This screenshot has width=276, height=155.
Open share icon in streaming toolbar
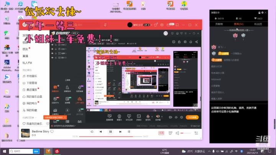(x=196, y=42)
